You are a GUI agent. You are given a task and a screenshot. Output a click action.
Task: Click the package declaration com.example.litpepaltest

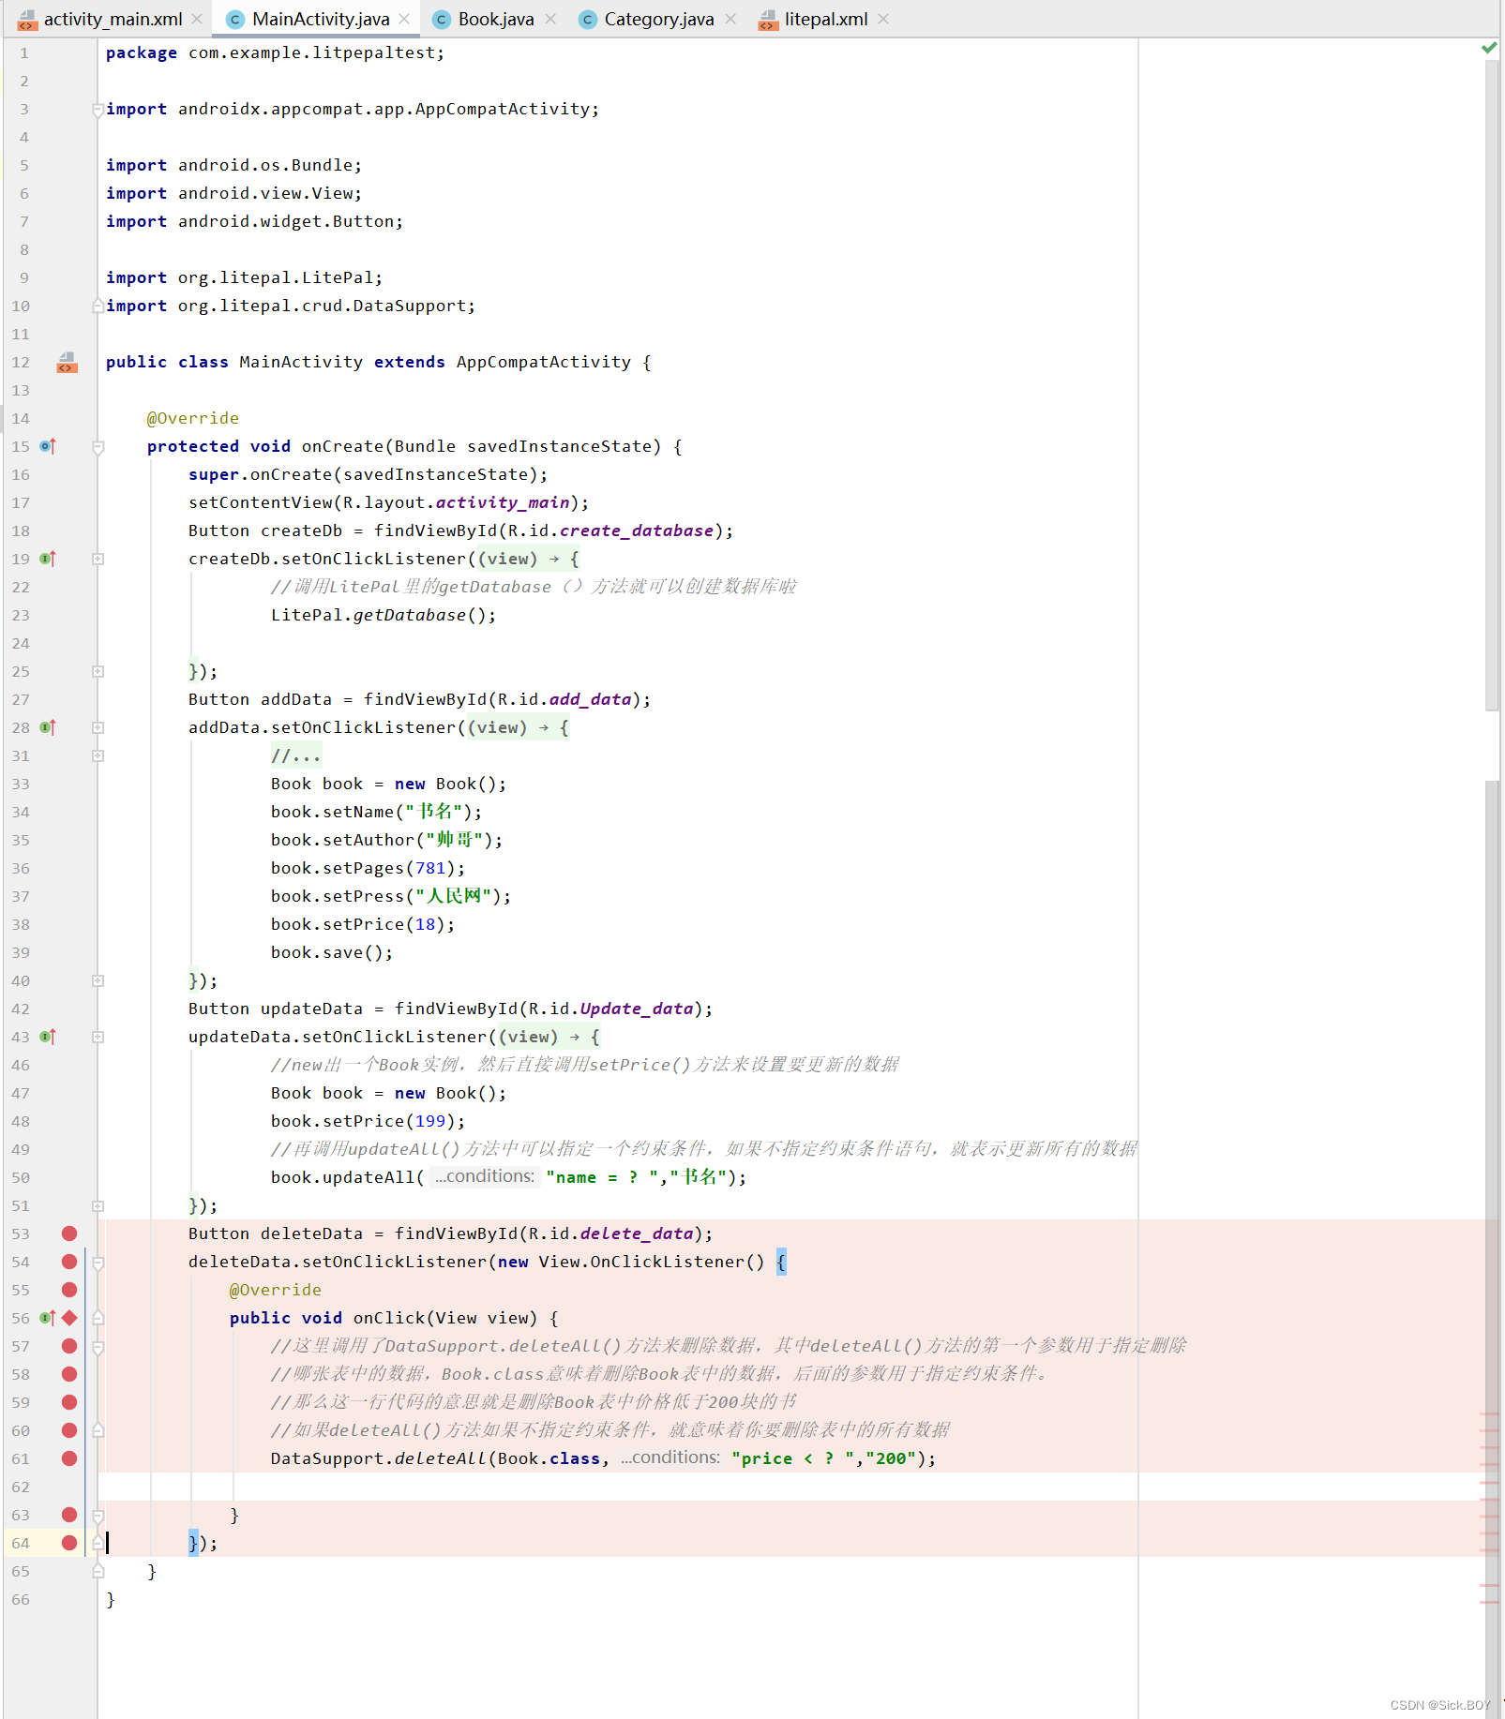pyautogui.click(x=275, y=52)
